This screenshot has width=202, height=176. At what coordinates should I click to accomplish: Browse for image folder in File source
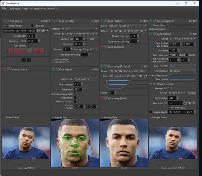39,31
